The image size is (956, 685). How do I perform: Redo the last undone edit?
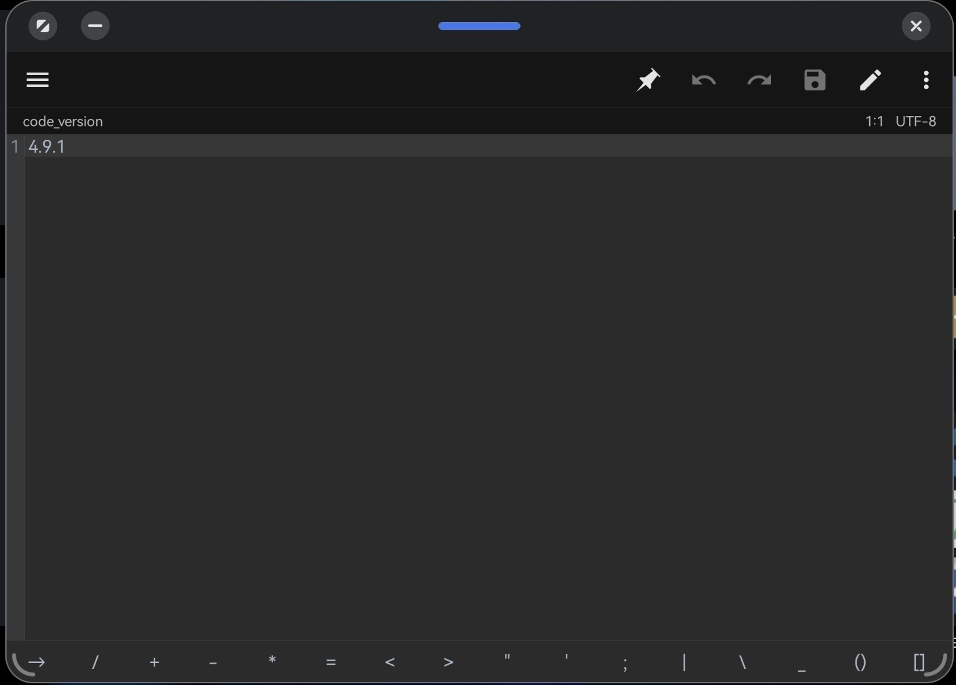pyautogui.click(x=759, y=80)
